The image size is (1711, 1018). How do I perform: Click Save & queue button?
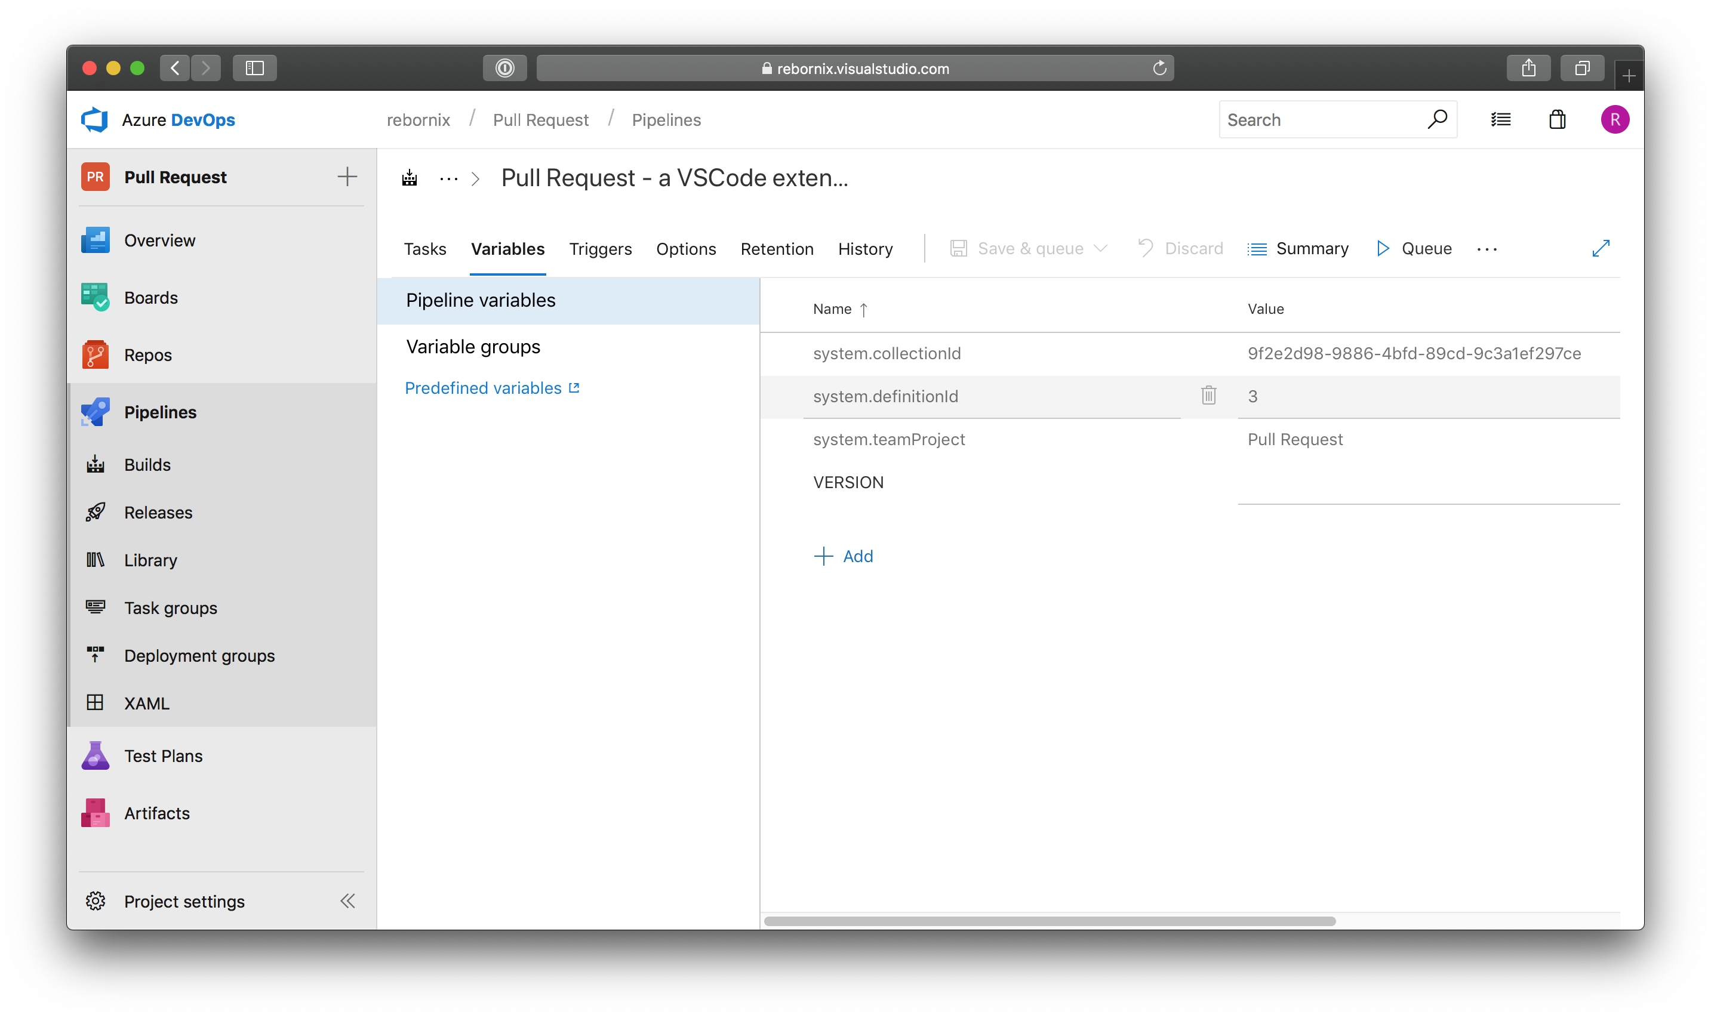tap(1017, 248)
